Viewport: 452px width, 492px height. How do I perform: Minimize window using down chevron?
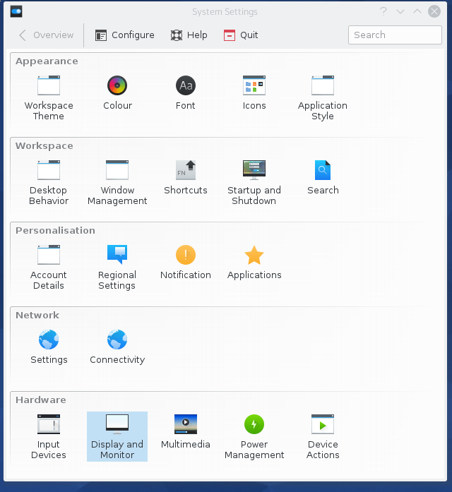(x=400, y=11)
